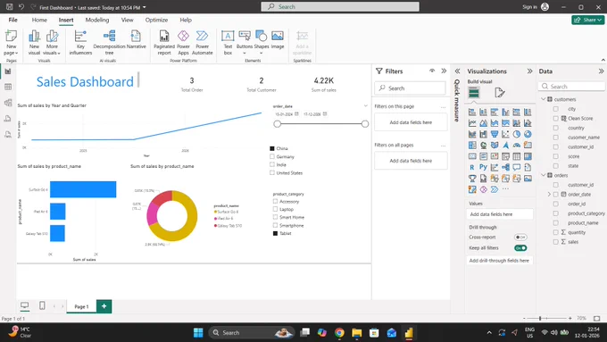Image resolution: width=607 pixels, height=342 pixels.
Task: Add a new page with plus button
Action: (x=104, y=306)
